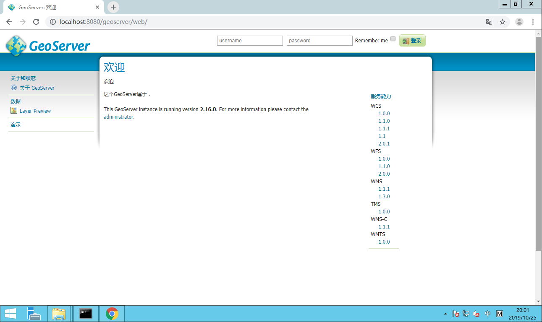542x322 pixels.
Task: Open the Windows Start menu
Action: coord(10,314)
